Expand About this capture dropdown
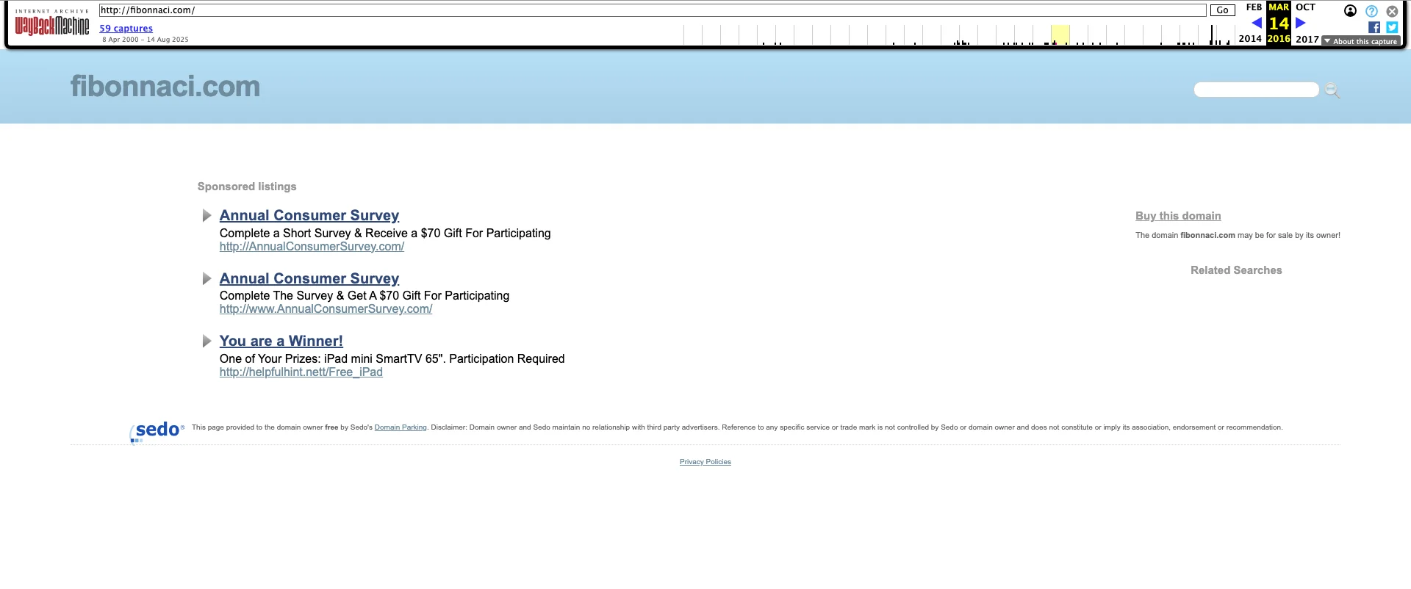 pyautogui.click(x=1360, y=41)
